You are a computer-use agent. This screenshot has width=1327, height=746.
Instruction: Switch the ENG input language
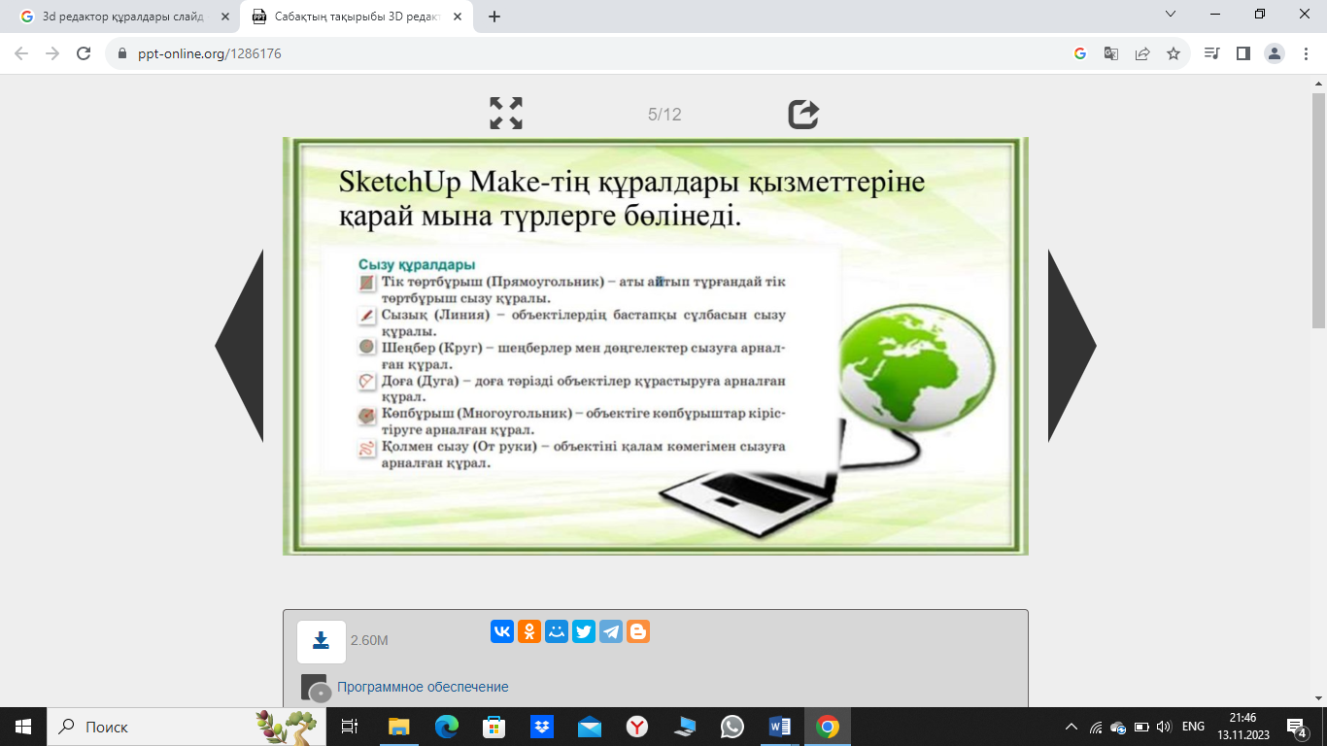coord(1193,727)
